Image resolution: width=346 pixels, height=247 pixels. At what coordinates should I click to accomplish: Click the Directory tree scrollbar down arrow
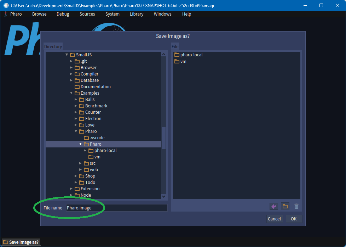coord(163,196)
